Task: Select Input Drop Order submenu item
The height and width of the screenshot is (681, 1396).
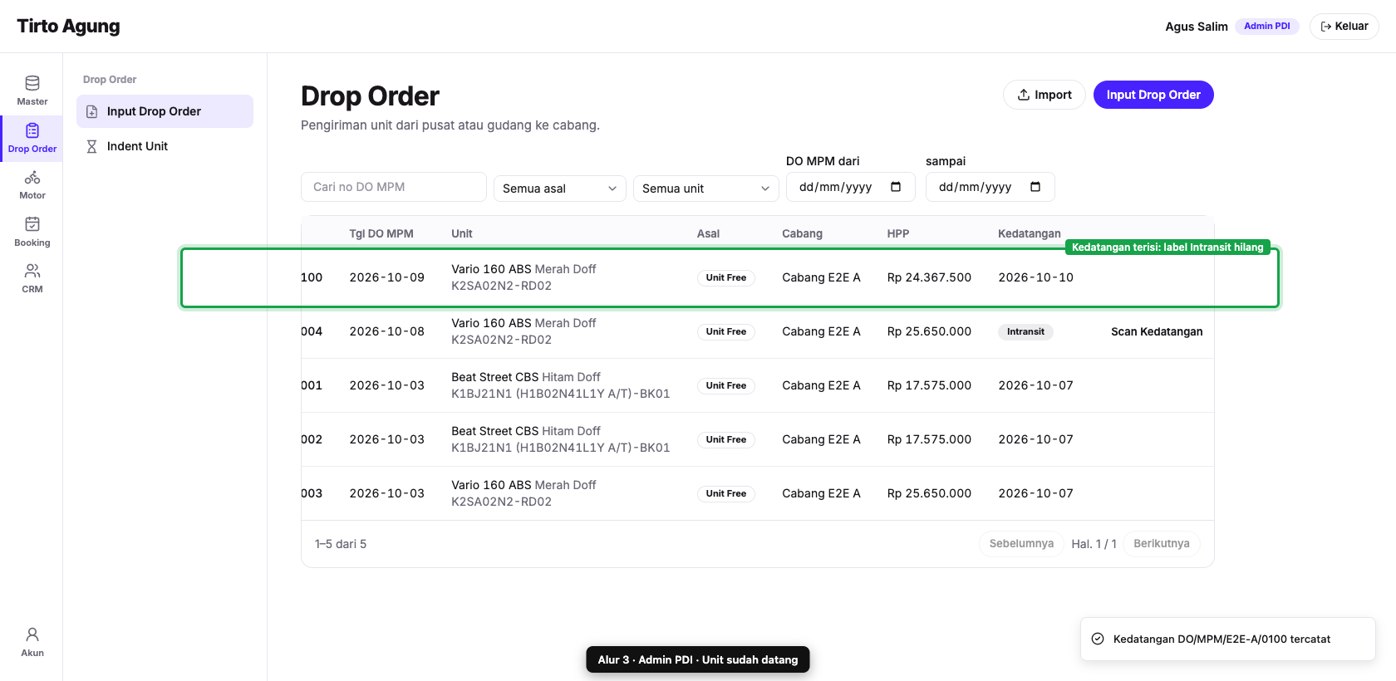Action: (165, 111)
